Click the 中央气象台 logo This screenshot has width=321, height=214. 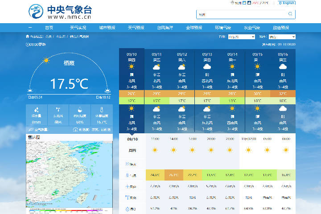click(60, 12)
